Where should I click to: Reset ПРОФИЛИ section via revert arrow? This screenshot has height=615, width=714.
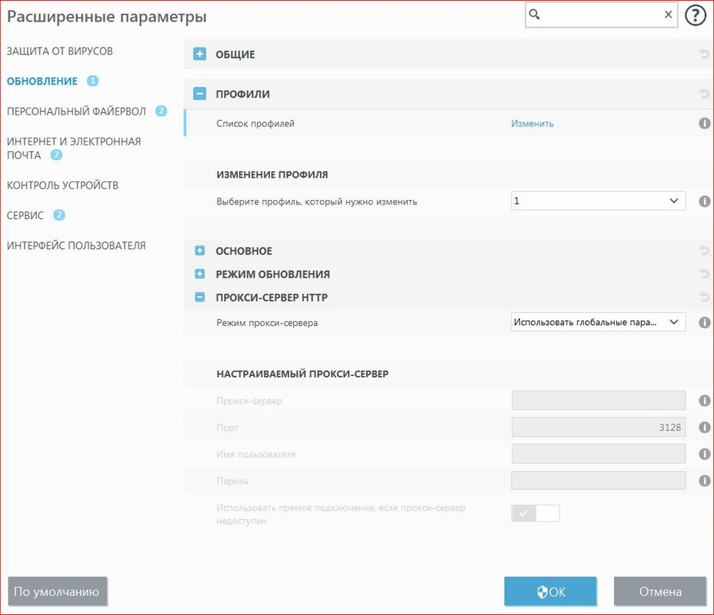705,94
